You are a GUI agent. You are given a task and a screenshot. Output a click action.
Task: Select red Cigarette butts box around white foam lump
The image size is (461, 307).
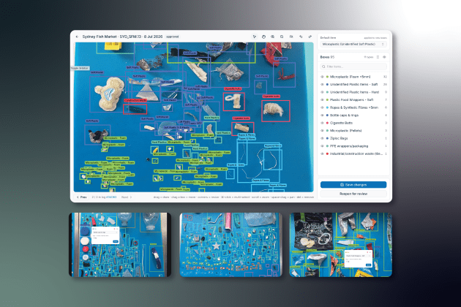click(x=276, y=111)
